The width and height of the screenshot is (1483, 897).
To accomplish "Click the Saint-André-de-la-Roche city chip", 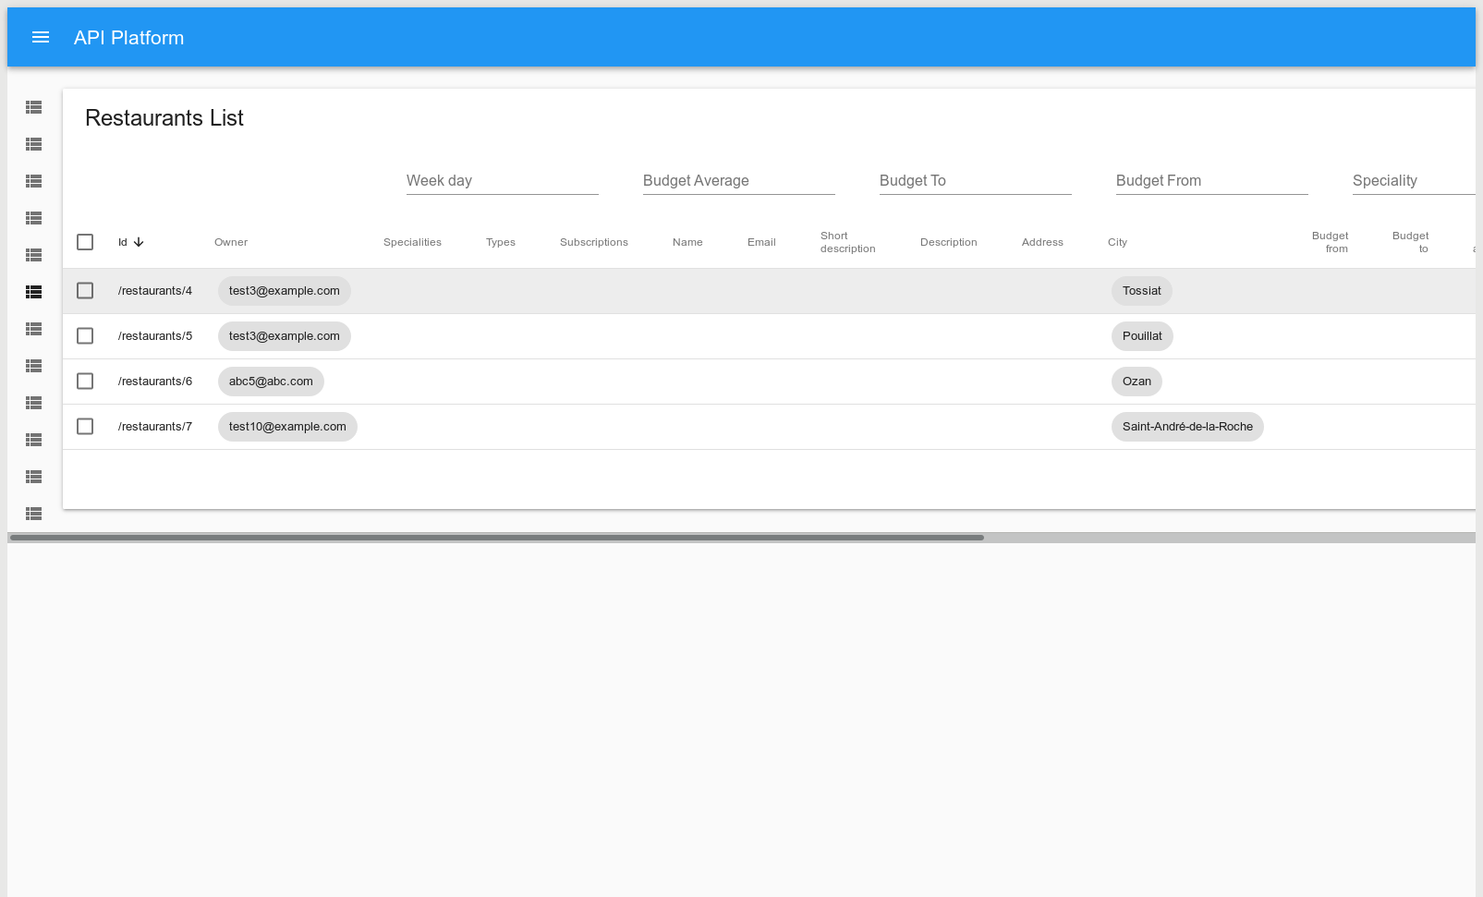I will (1187, 426).
